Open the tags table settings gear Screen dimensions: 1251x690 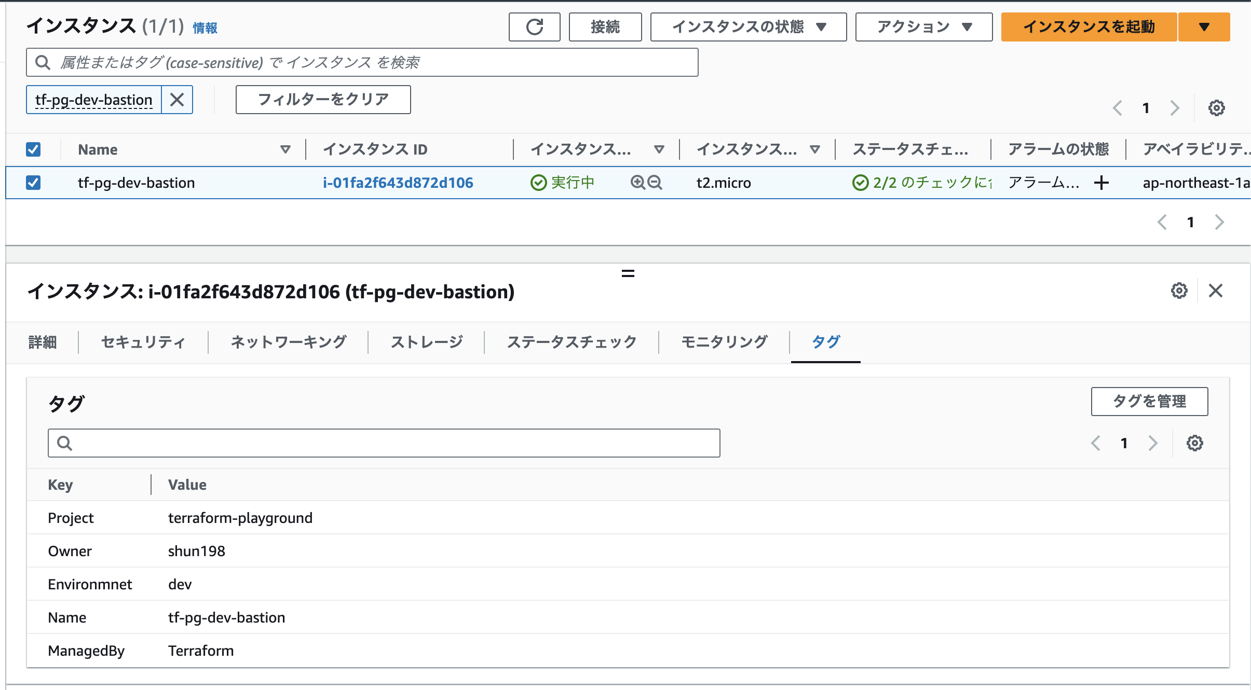click(1195, 443)
